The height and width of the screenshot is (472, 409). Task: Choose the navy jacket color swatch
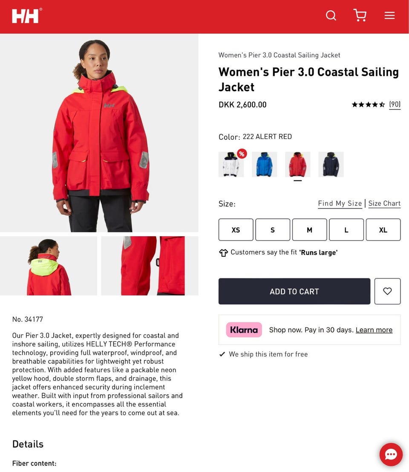331,164
